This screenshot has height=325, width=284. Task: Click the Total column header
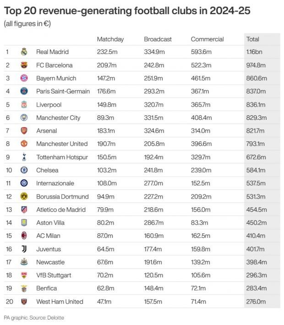point(252,39)
